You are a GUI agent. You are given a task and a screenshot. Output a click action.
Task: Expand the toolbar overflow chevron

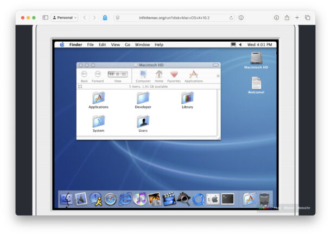coord(218,76)
